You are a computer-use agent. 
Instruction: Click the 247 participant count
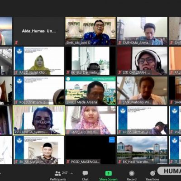tap(65, 173)
